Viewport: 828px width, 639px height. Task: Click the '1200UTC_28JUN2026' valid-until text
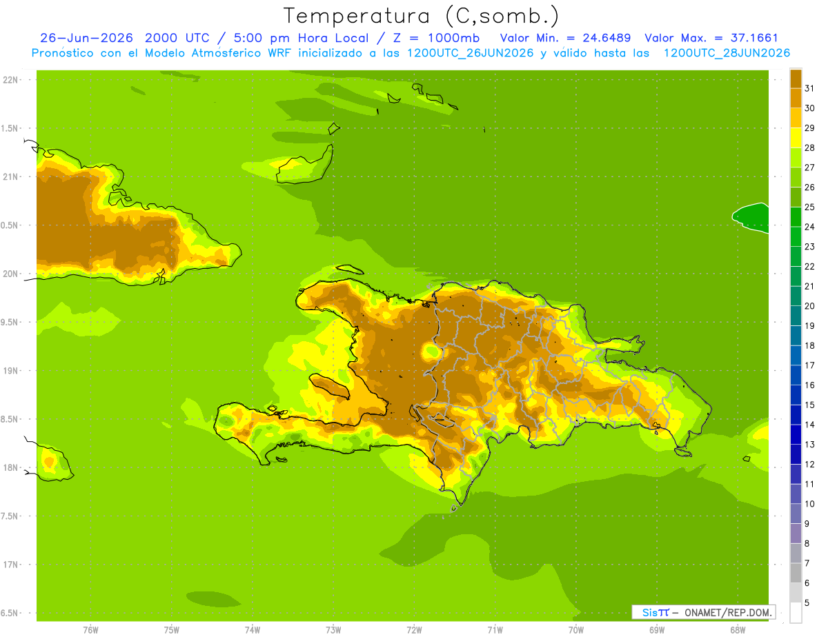tap(726, 53)
